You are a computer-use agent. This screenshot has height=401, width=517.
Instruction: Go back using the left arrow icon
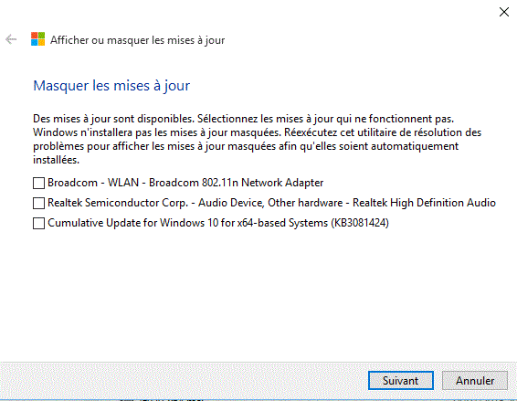11,39
